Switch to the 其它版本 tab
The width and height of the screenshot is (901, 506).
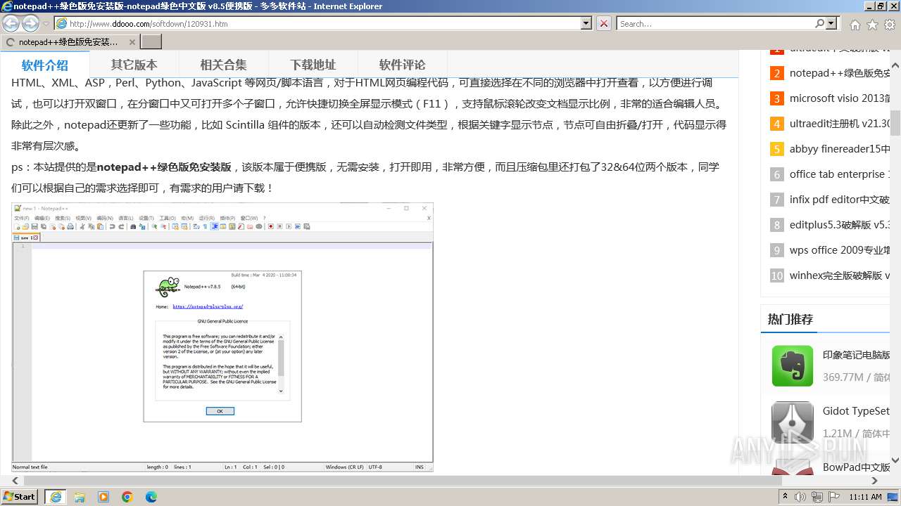click(134, 65)
